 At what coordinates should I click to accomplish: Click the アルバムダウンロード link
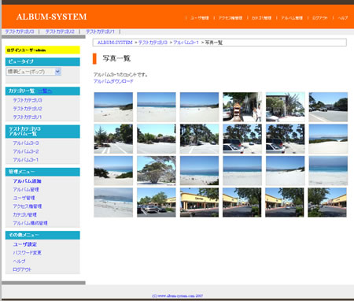coord(113,81)
